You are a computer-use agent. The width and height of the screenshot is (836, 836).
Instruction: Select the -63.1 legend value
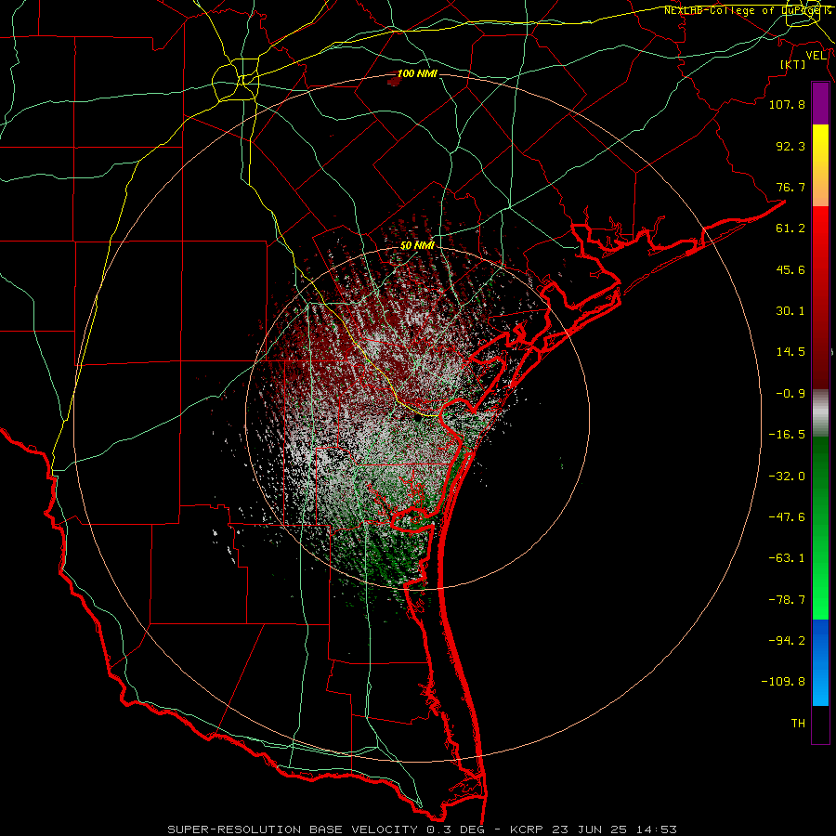point(787,558)
